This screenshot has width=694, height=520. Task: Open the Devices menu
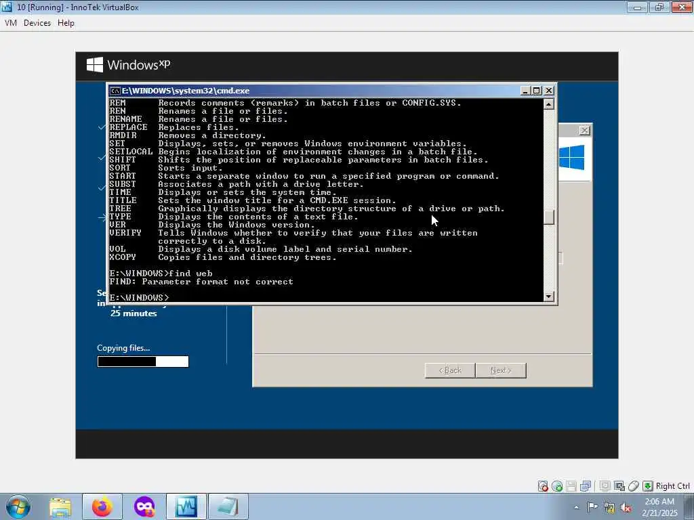tap(37, 22)
